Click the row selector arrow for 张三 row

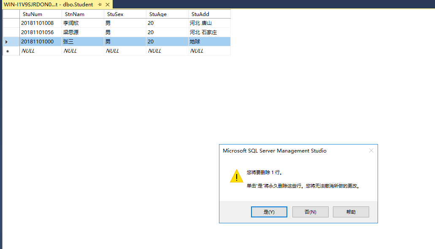(x=11, y=42)
